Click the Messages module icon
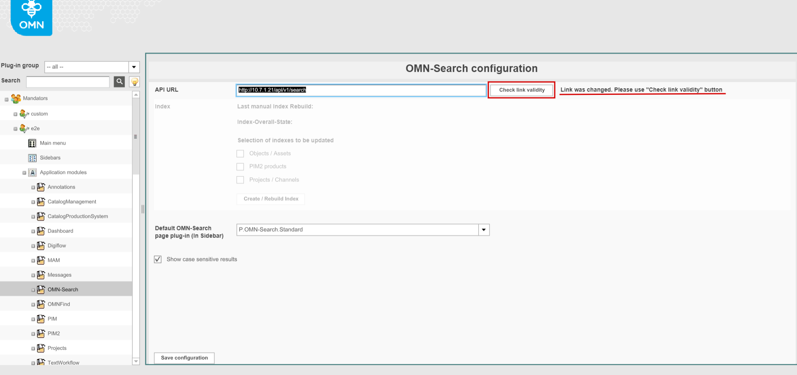The width and height of the screenshot is (797, 375). (41, 275)
